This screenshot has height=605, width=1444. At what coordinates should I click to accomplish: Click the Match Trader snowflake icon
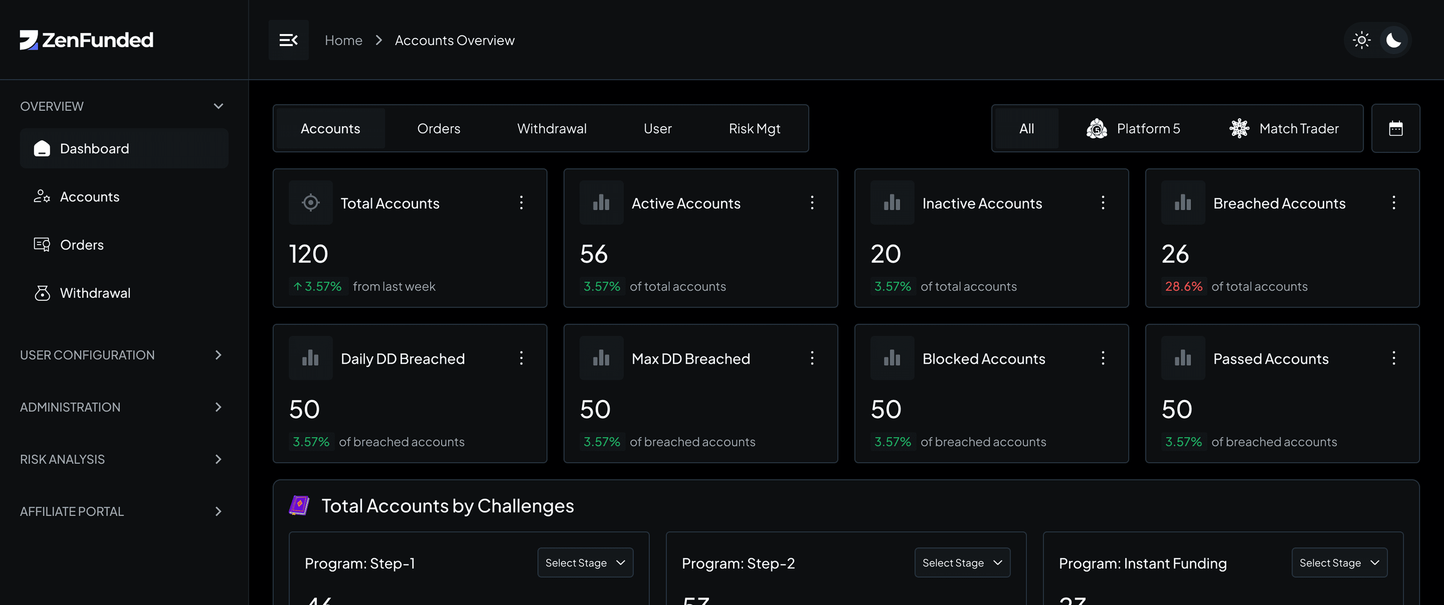1239,128
